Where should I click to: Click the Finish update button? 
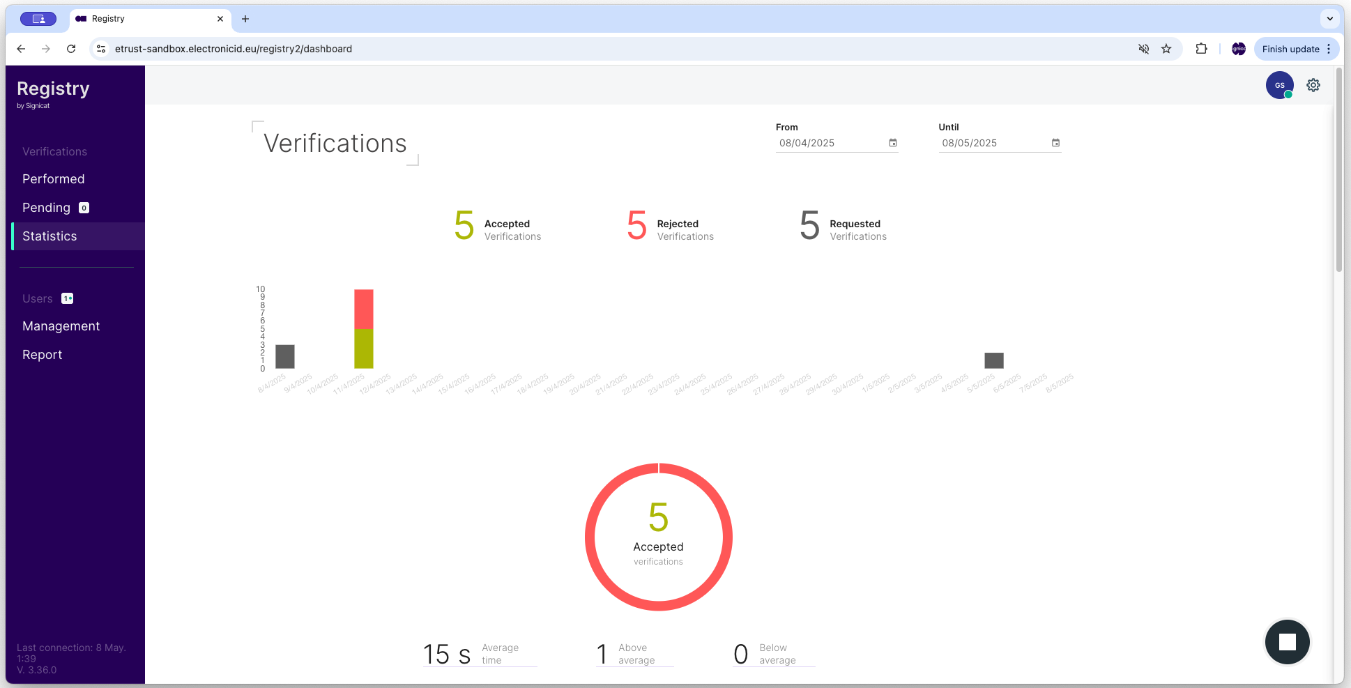pyautogui.click(x=1292, y=49)
